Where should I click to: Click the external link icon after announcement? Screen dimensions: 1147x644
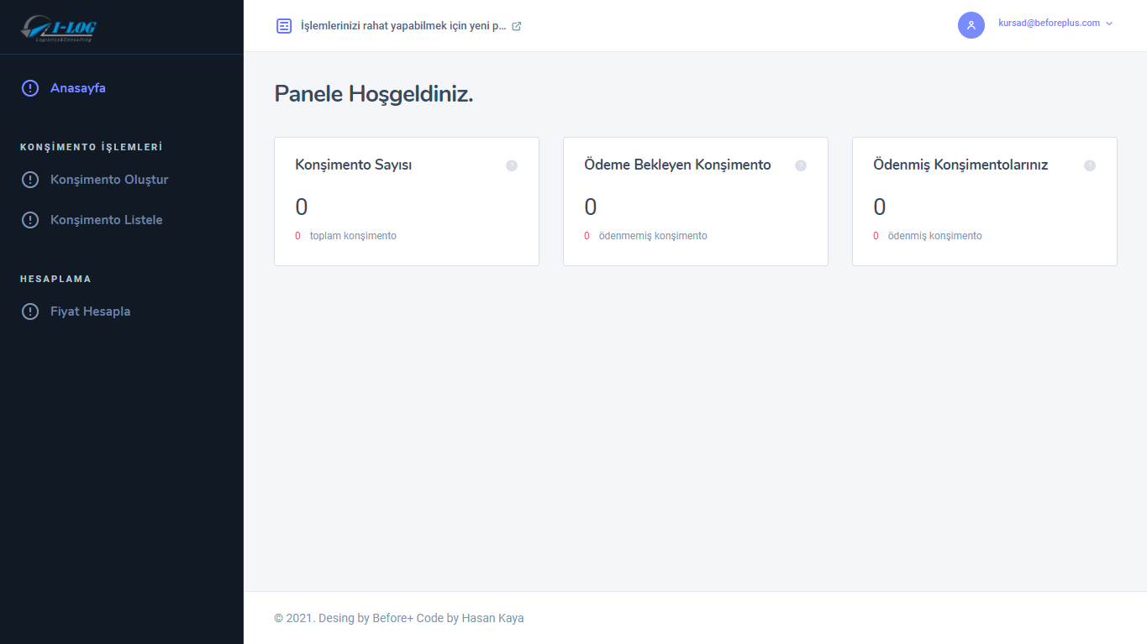coord(517,26)
